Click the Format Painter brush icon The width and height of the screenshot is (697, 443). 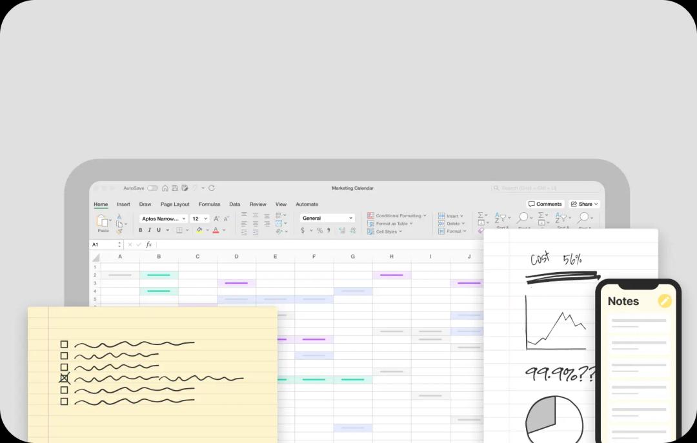[x=119, y=231]
